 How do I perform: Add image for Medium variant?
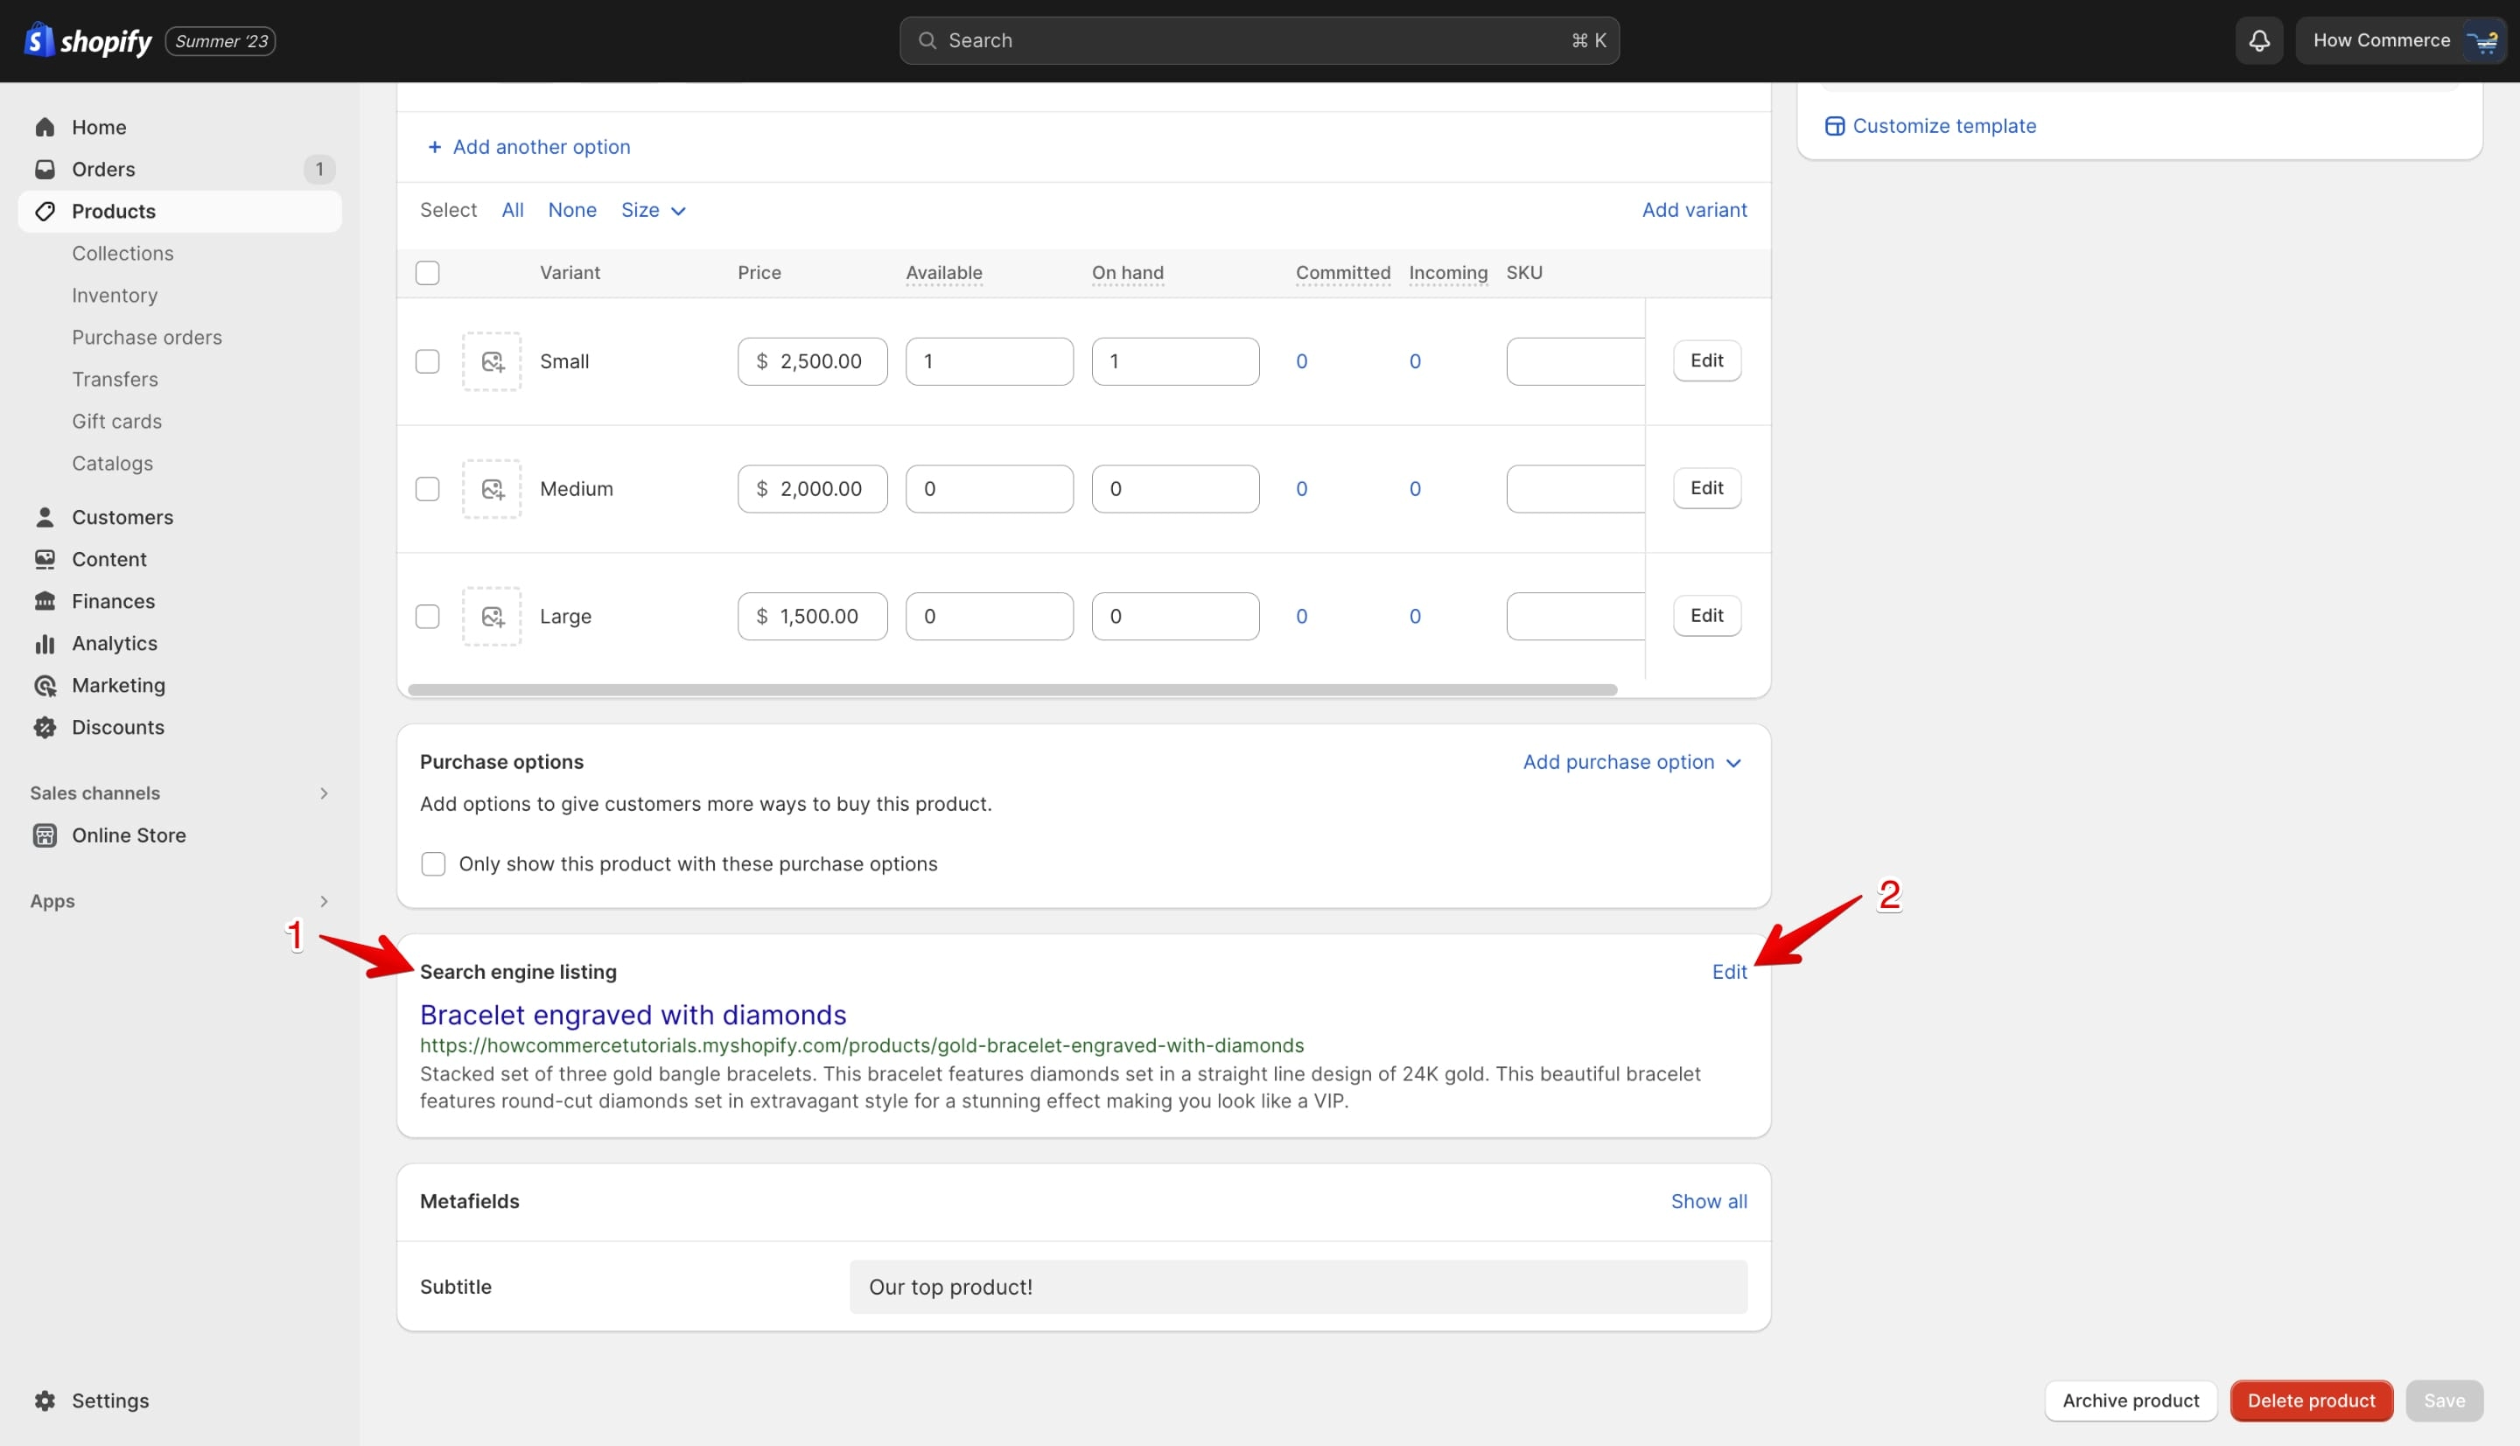pos(492,489)
